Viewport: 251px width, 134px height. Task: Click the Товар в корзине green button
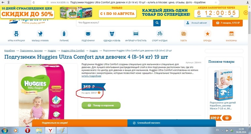pos(101,105)
